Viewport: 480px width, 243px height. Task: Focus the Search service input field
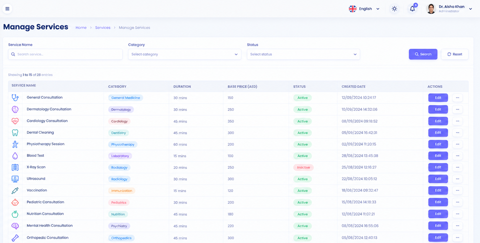coord(65,54)
